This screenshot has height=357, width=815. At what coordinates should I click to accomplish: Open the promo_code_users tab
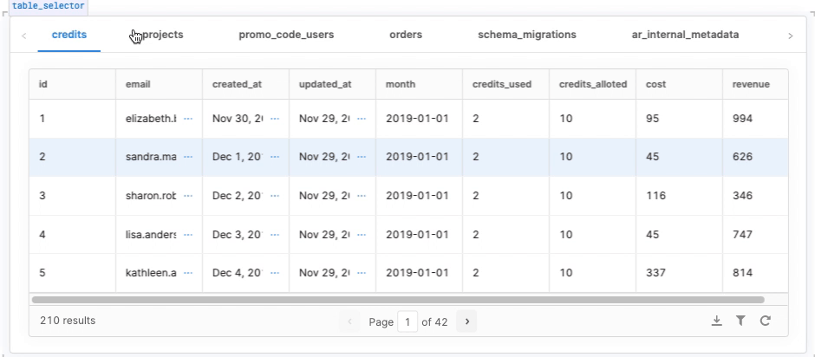pos(286,36)
